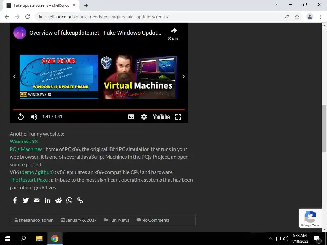Show hidden system tray icons
327x245 pixels.
coord(270,239)
